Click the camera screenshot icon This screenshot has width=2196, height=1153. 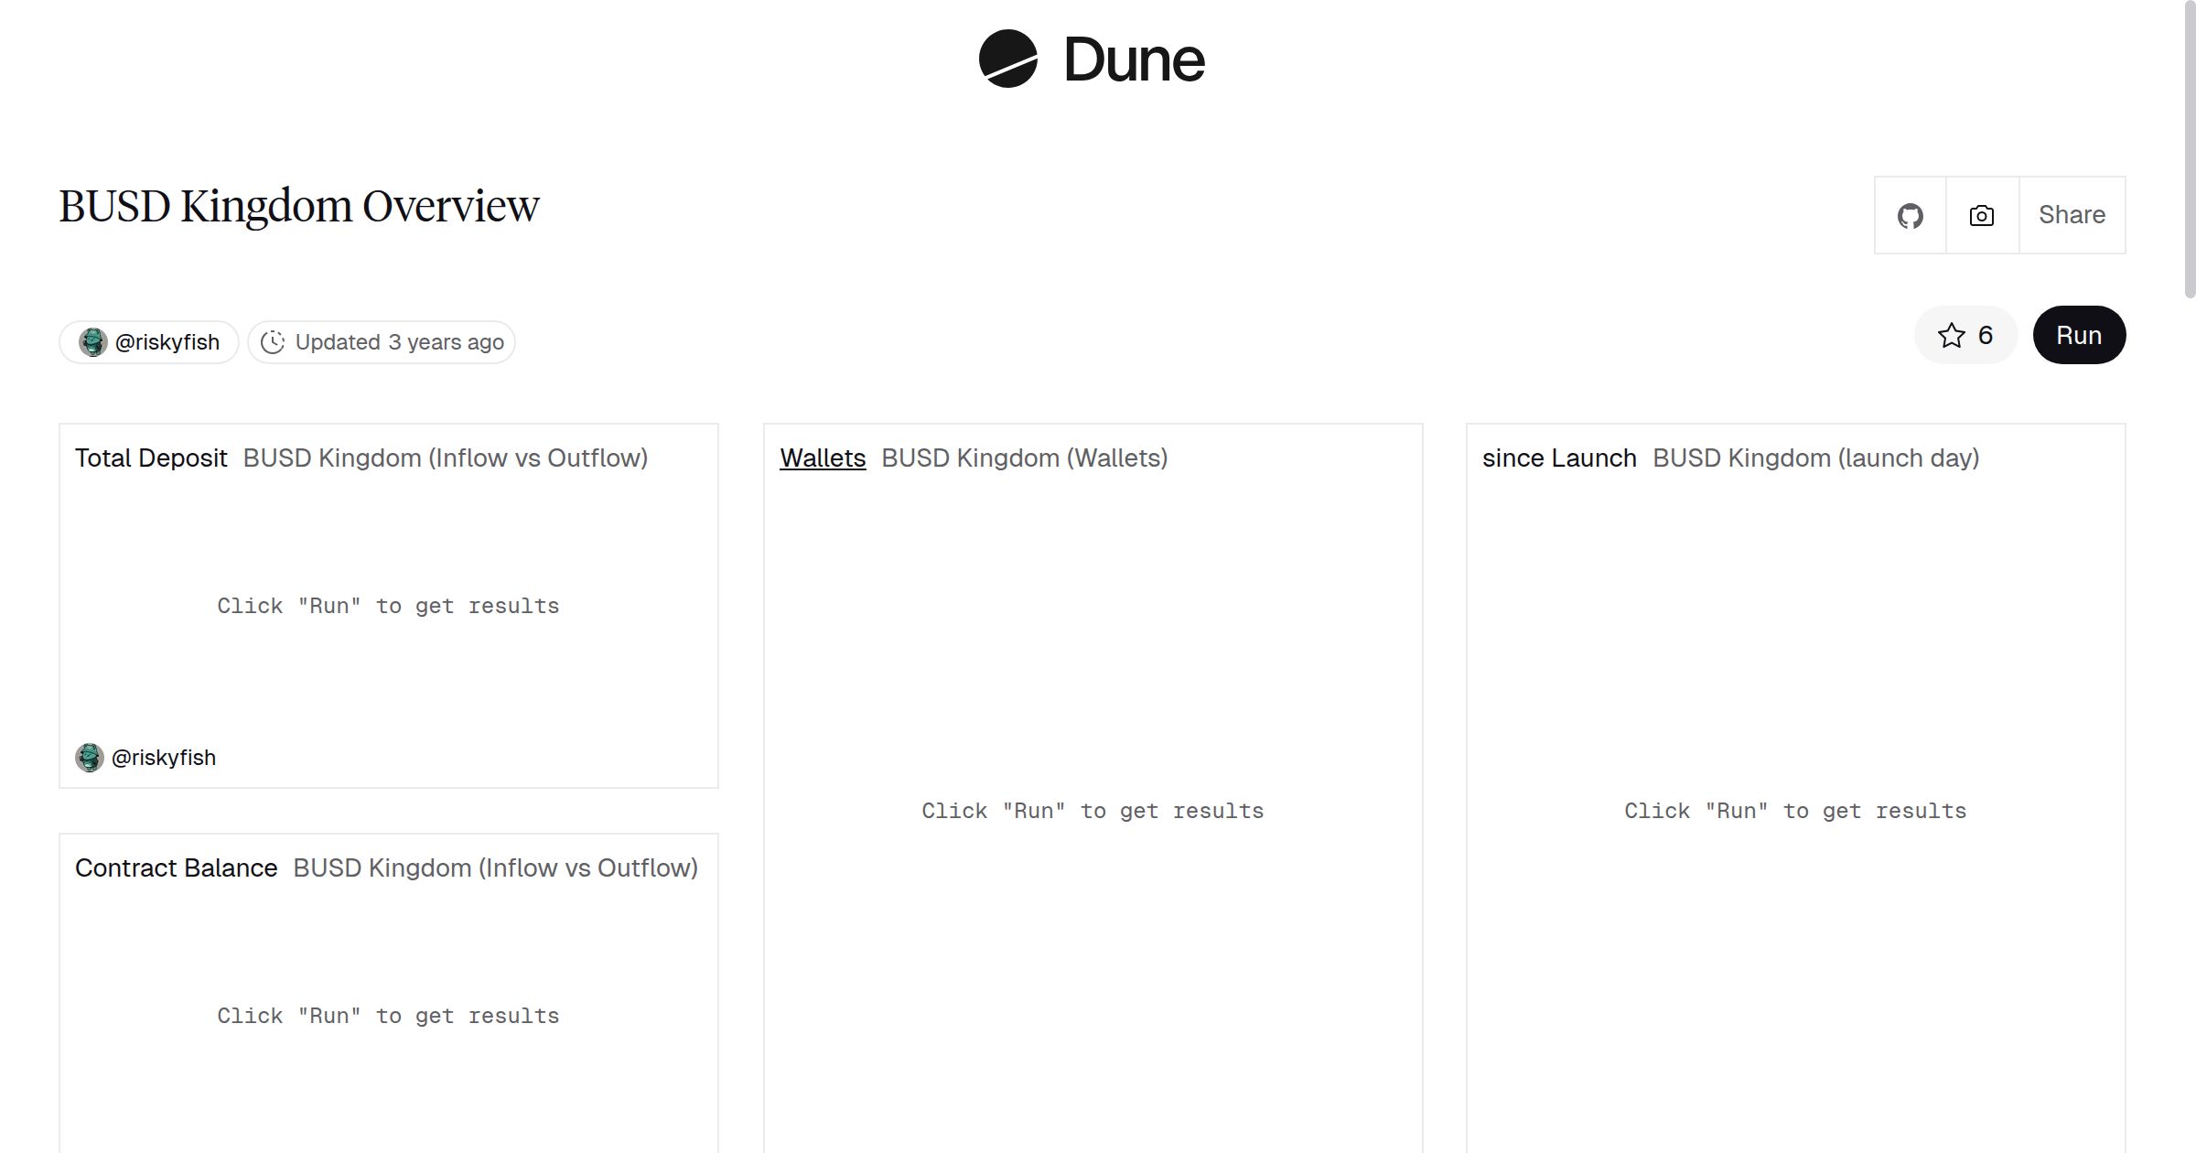pyautogui.click(x=1981, y=215)
